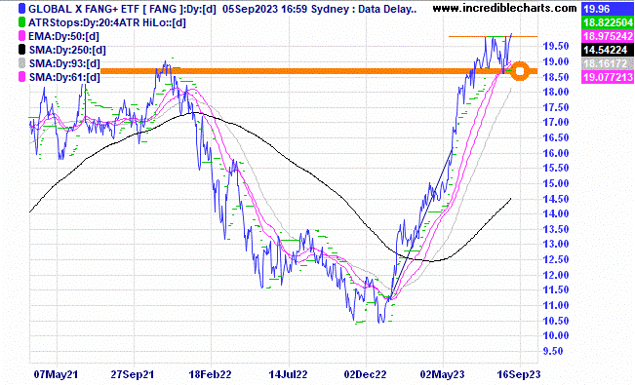Select the ATRStops:Dy:20:4ATR HiLo legend entry
The height and width of the screenshot is (385, 635).
pyautogui.click(x=107, y=22)
